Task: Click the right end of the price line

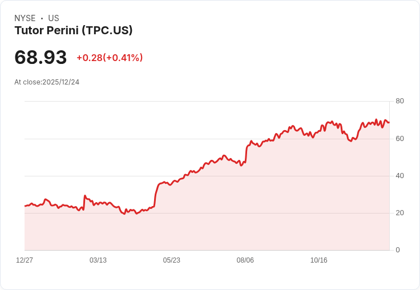Action: 389,122
